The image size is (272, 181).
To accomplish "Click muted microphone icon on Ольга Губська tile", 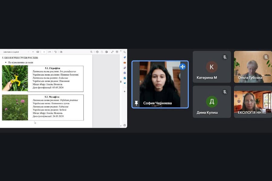I will pyautogui.click(x=266, y=57).
